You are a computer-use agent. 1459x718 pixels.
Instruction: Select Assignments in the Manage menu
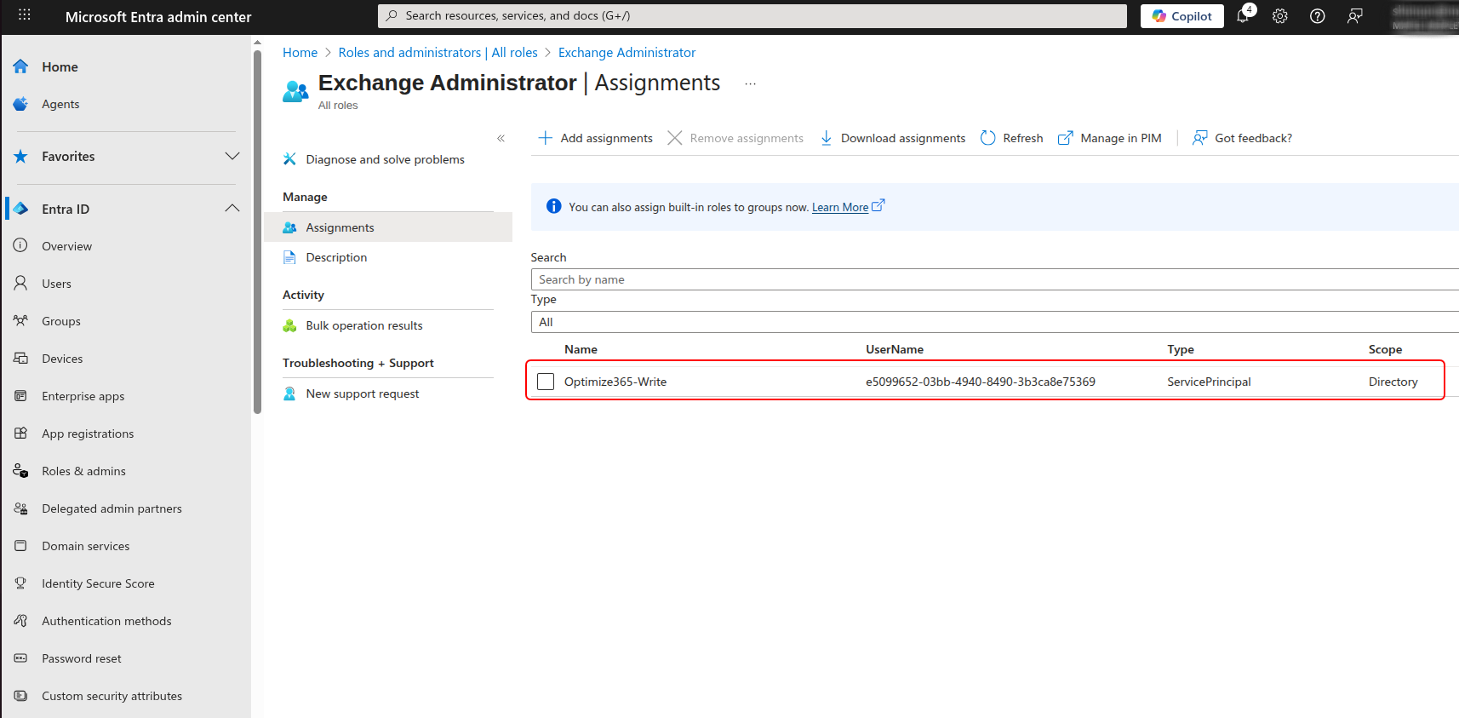[x=388, y=227]
